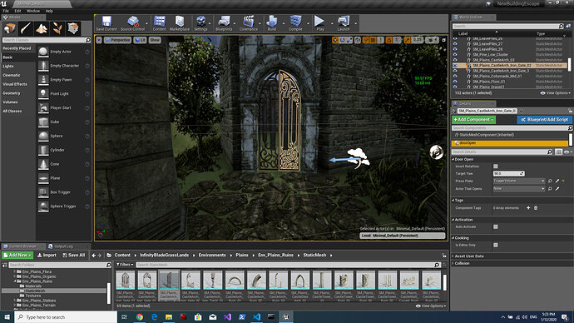
Task: Click the Compile toolbar icon
Action: coord(295,23)
